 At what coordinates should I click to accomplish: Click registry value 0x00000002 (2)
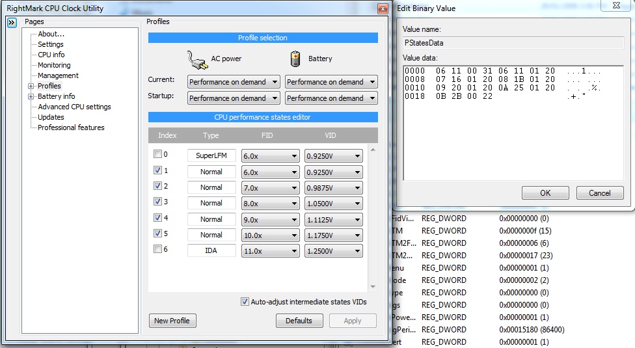[x=524, y=280]
